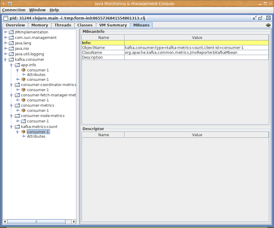Collapse the kafka.consumer tree node
The image size is (274, 228).
click(5, 60)
